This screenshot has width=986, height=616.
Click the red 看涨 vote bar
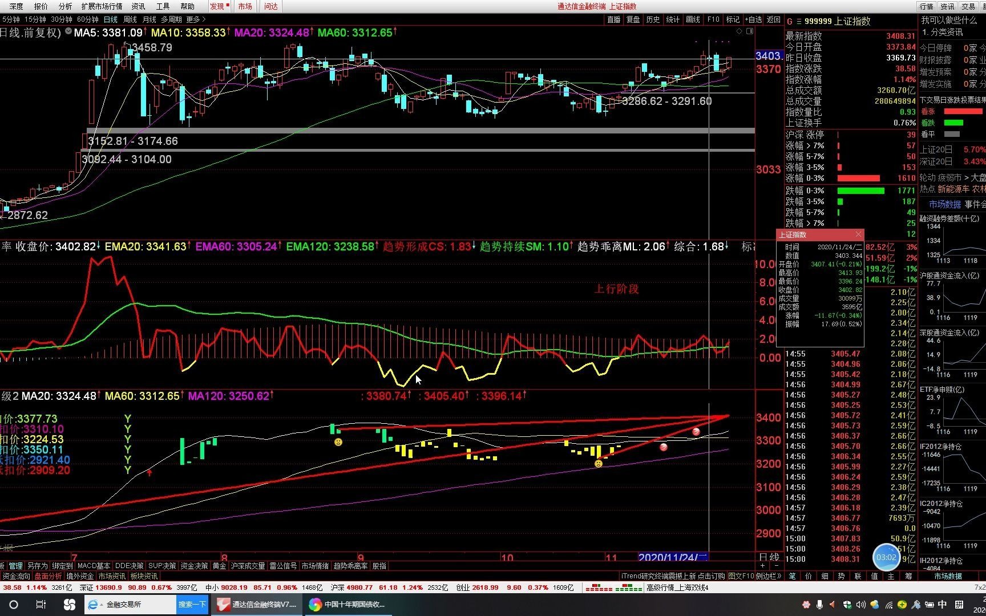[963, 111]
